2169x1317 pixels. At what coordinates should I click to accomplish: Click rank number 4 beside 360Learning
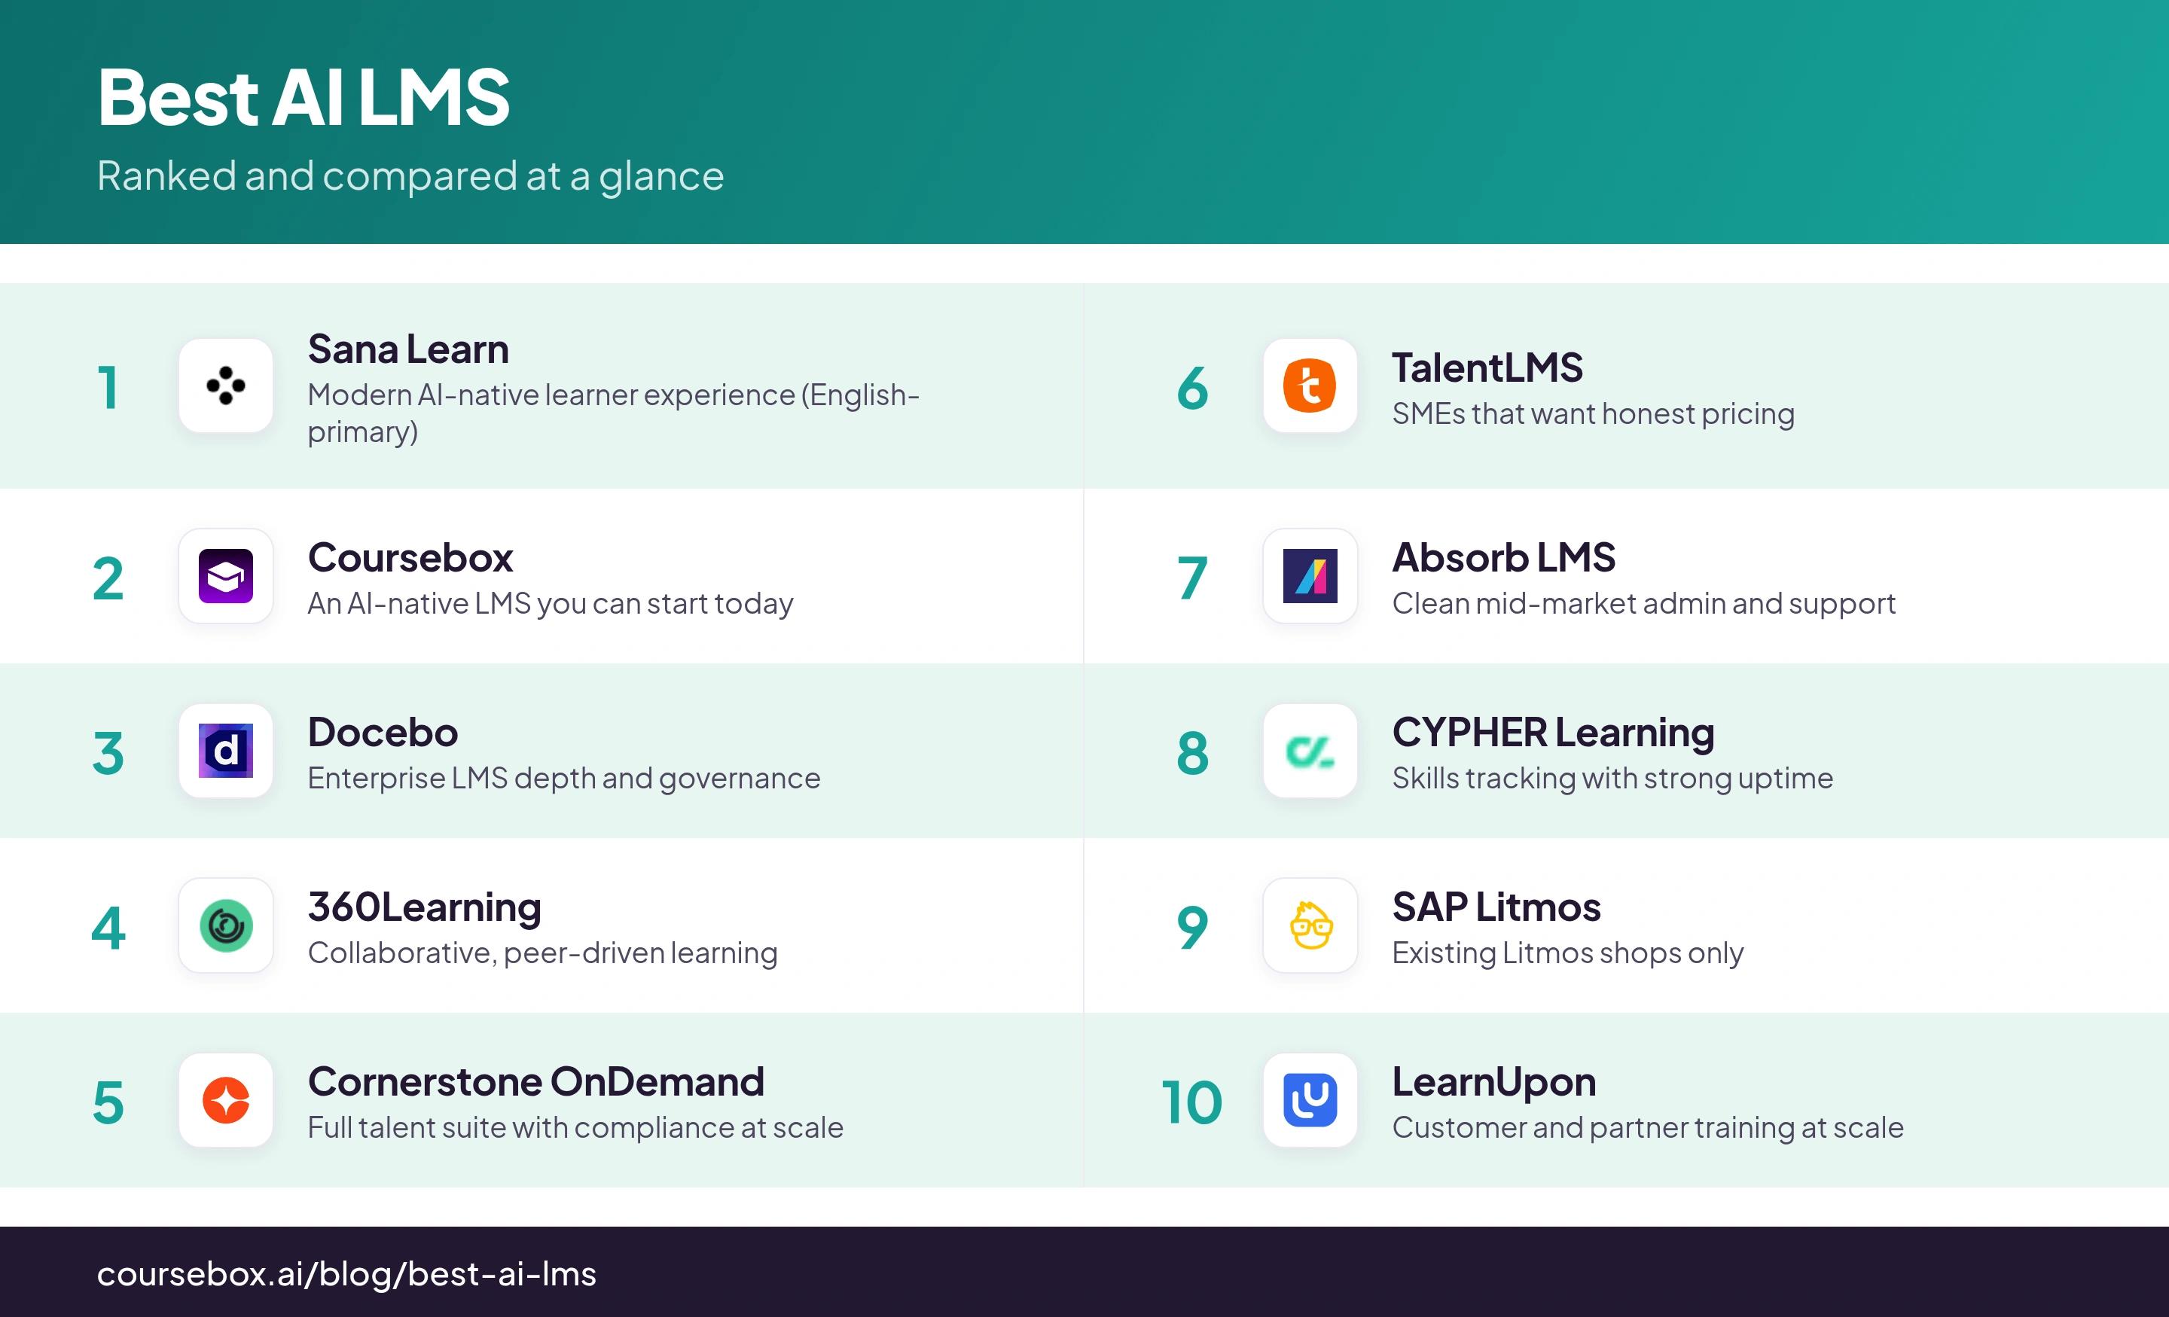pyautogui.click(x=108, y=928)
